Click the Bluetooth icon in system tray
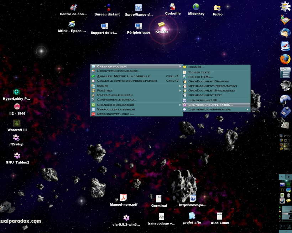 (x=288, y=195)
